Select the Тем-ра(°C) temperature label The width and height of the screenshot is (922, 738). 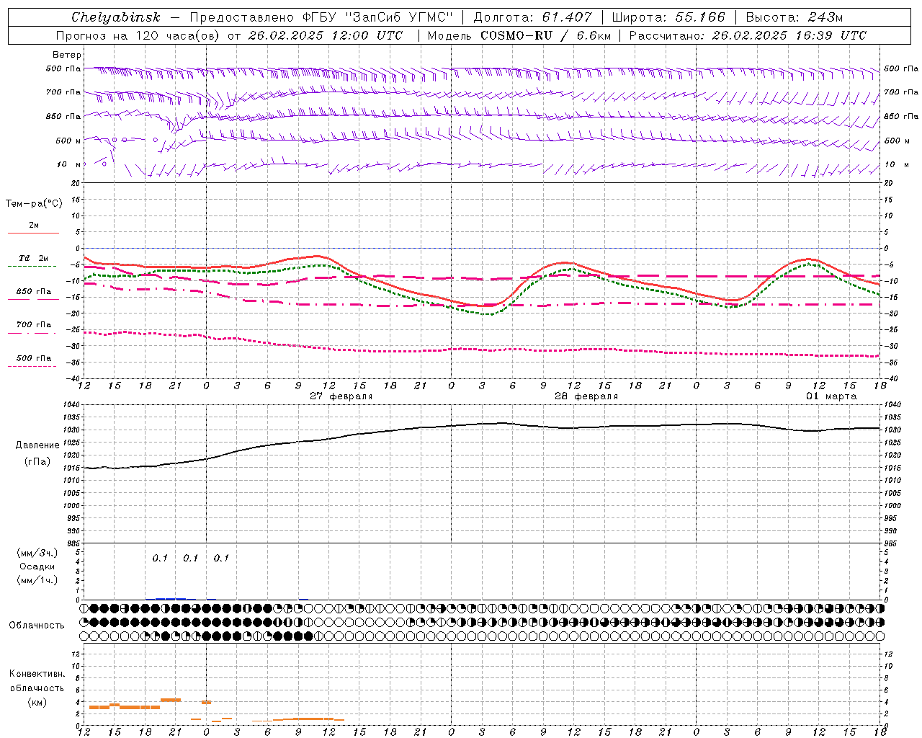point(34,204)
